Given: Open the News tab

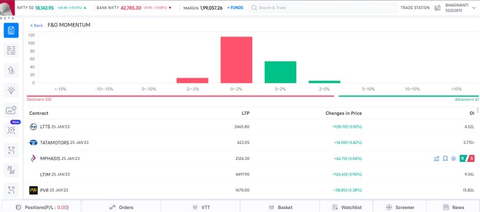Looking at the screenshot, I should point(453,207).
